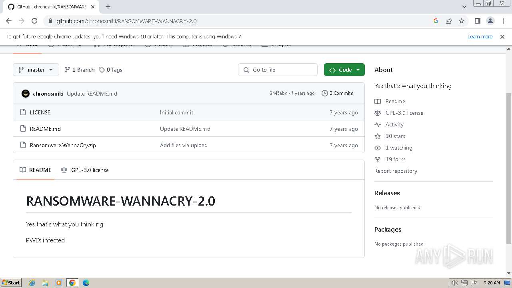Open the LICENSE file

pyautogui.click(x=40, y=112)
